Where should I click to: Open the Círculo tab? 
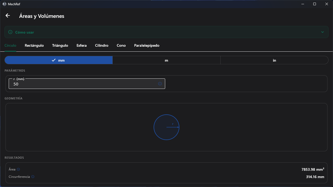click(11, 45)
